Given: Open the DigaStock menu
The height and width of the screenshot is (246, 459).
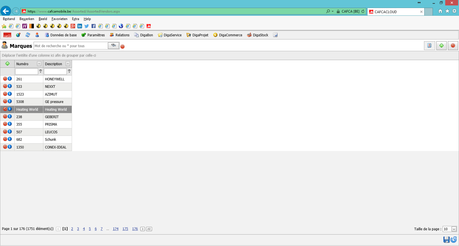Looking at the screenshot, I should click(258, 35).
